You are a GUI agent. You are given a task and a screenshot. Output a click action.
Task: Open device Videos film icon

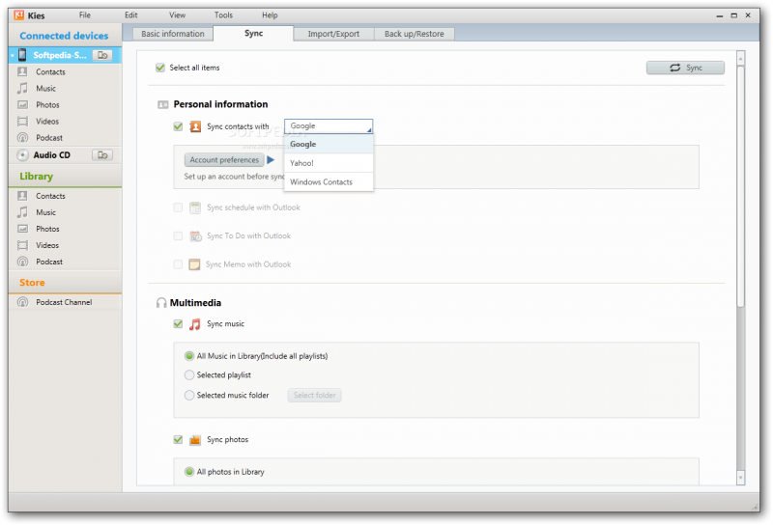[22, 122]
